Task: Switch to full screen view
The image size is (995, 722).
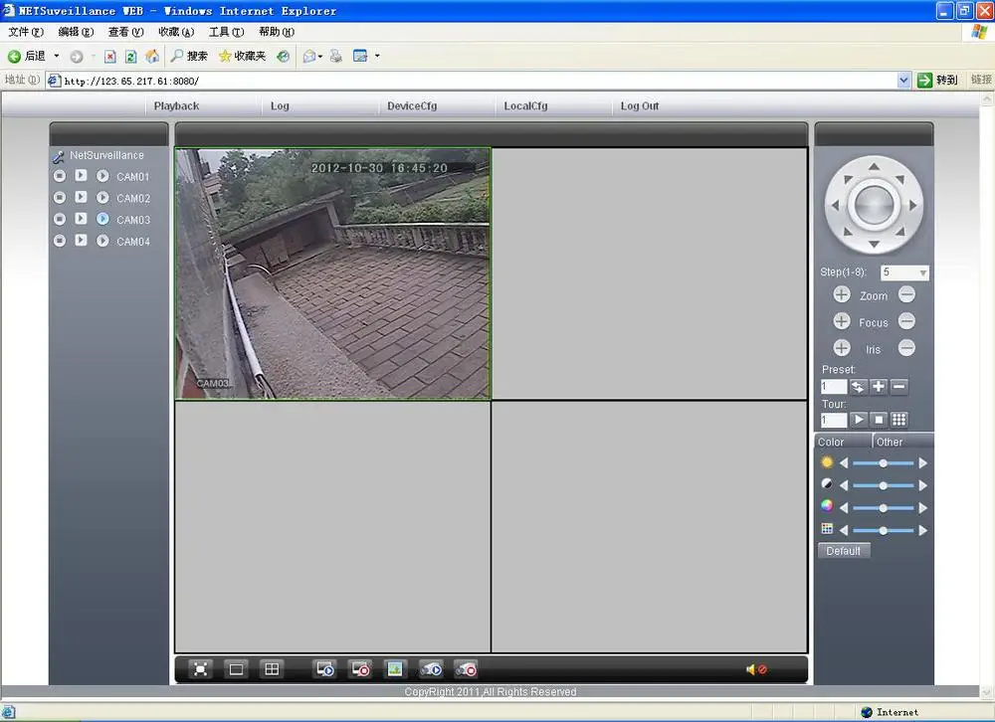Action: pyautogui.click(x=200, y=669)
